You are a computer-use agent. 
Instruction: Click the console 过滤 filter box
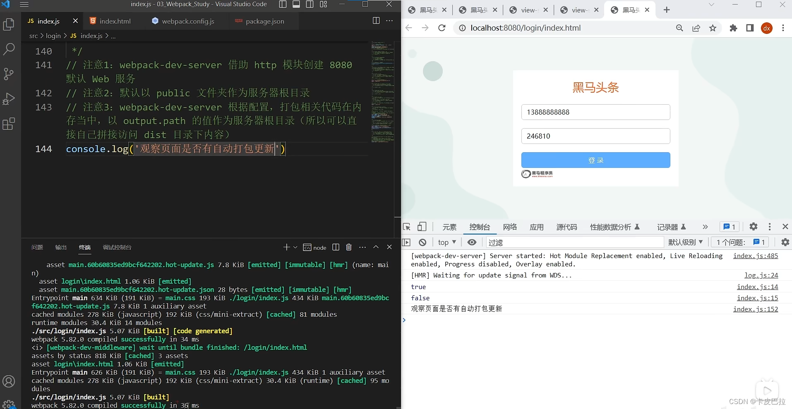(x=575, y=242)
